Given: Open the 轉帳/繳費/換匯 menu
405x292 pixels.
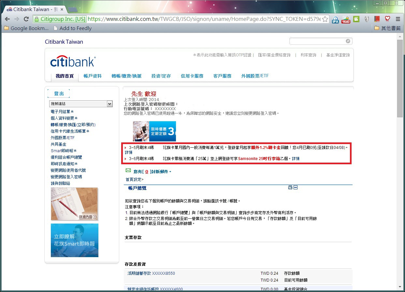Looking at the screenshot, I should pos(126,76).
